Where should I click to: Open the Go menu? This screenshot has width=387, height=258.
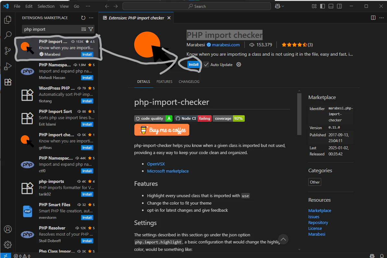tap(76, 6)
